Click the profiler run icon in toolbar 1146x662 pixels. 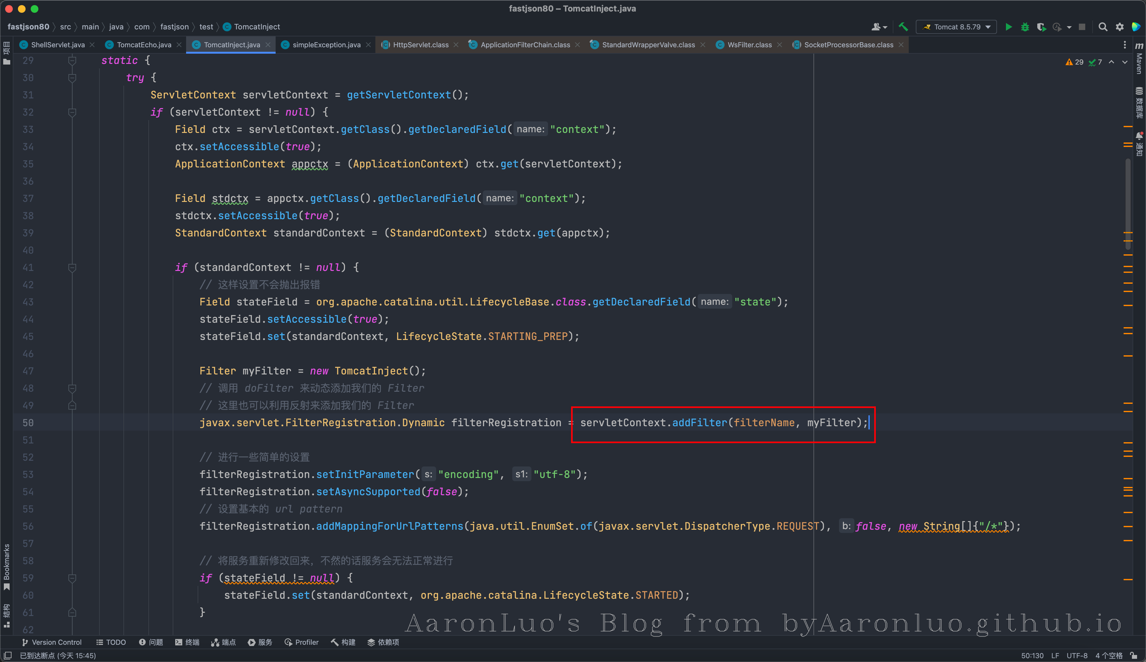pos(1056,27)
